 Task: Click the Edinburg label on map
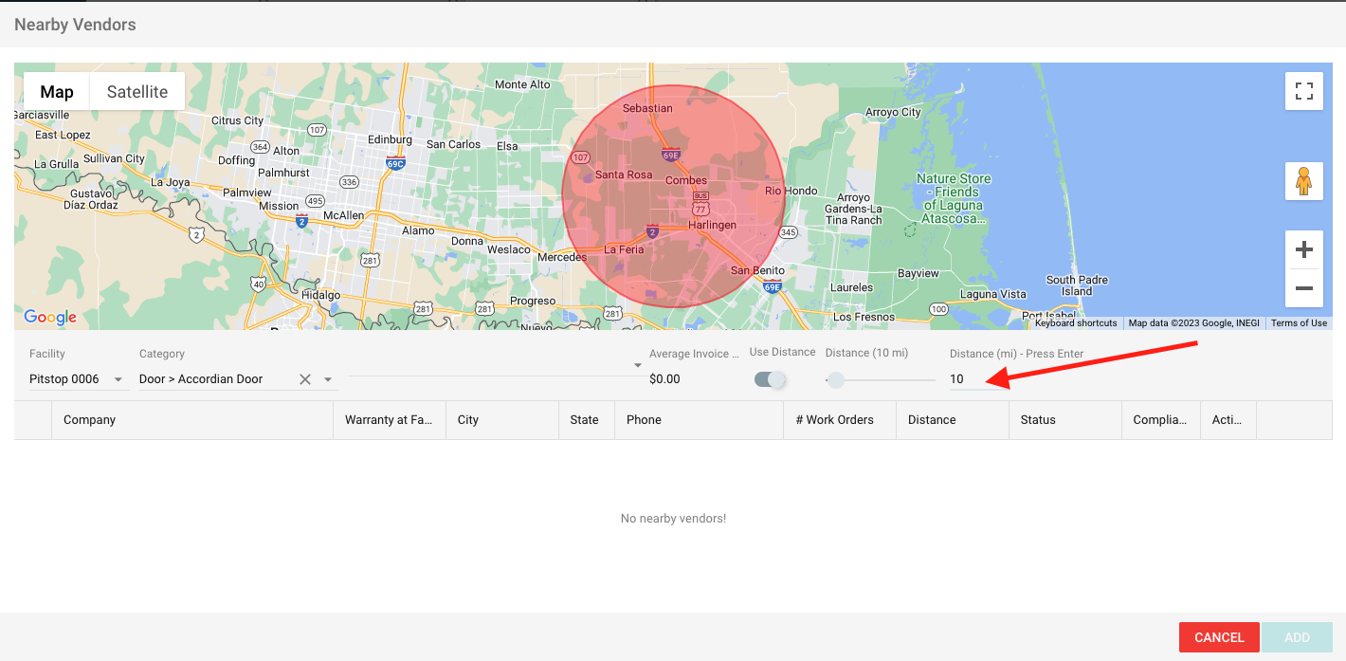(390, 139)
